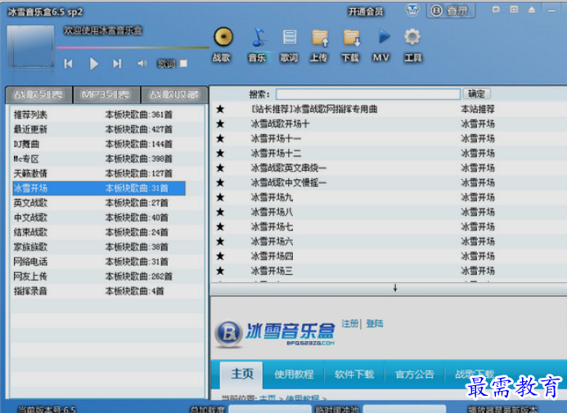Click the 登录 login button

(x=451, y=11)
